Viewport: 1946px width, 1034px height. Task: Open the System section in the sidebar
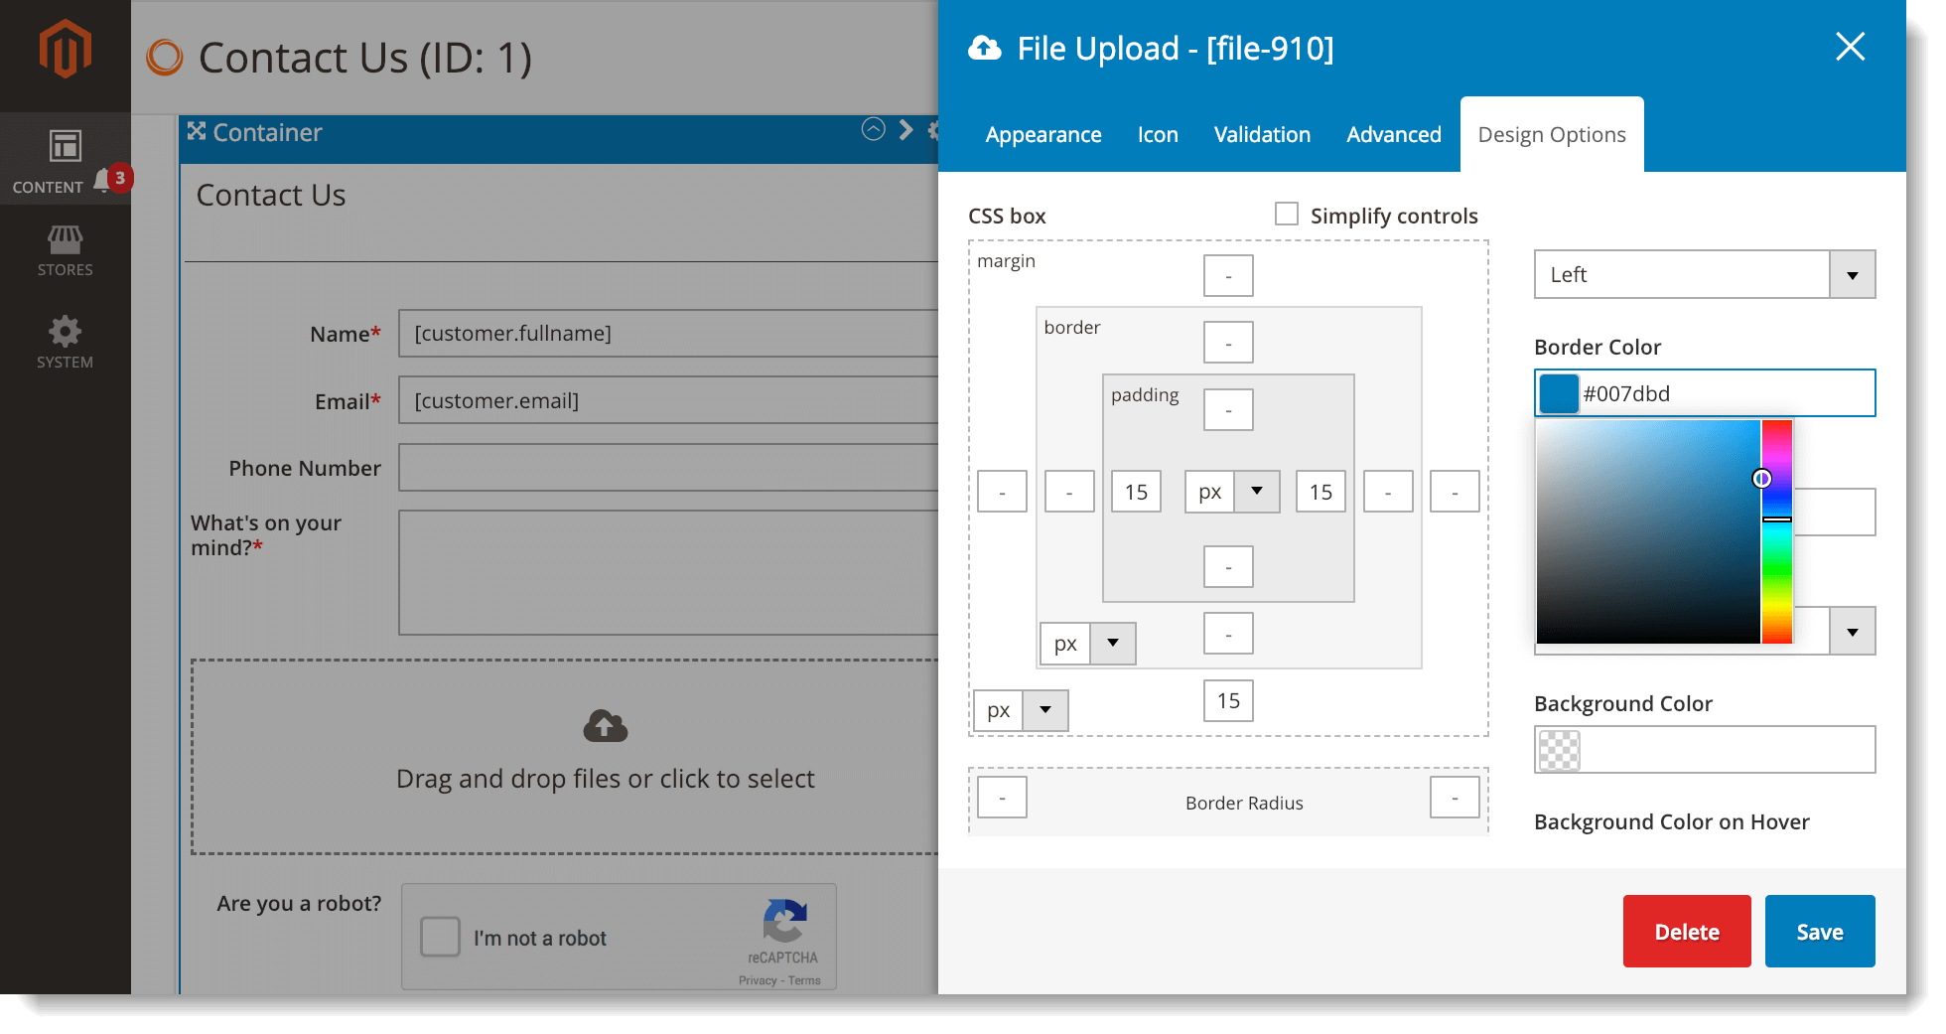(x=65, y=341)
